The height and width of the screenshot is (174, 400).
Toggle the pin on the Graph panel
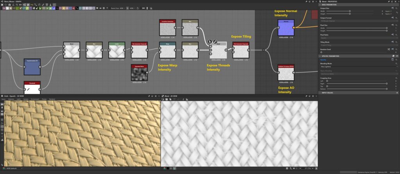[x=306, y=2]
